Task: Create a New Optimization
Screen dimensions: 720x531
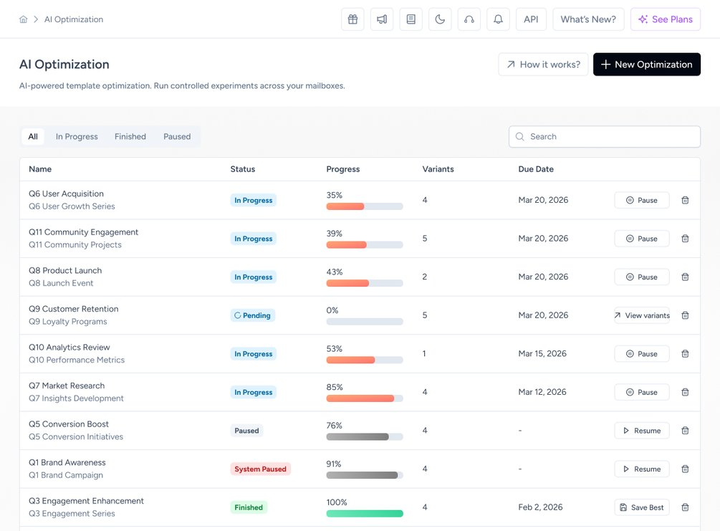Action: (x=646, y=64)
